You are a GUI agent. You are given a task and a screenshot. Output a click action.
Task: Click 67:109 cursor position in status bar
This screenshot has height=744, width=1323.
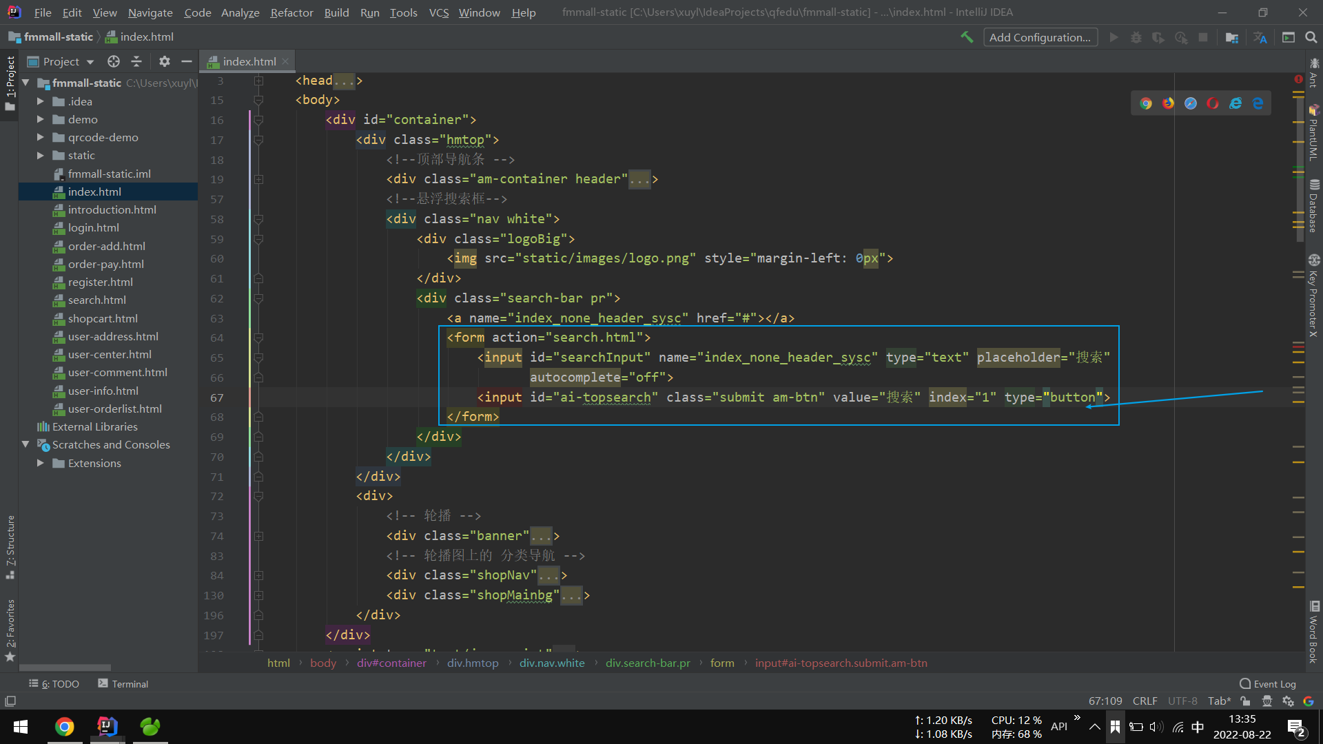1105,701
